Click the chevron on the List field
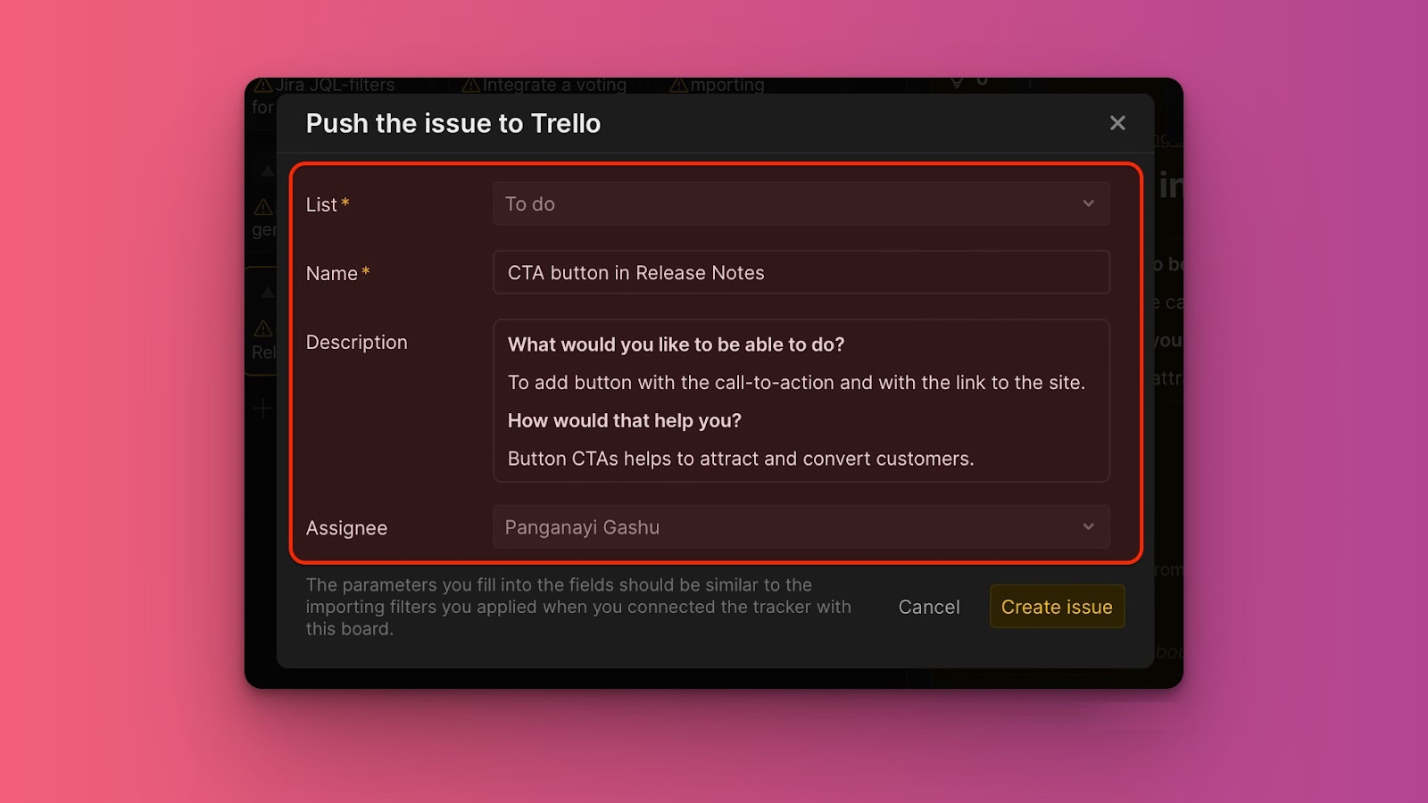Screen dimensions: 1428x803 (x=1088, y=203)
